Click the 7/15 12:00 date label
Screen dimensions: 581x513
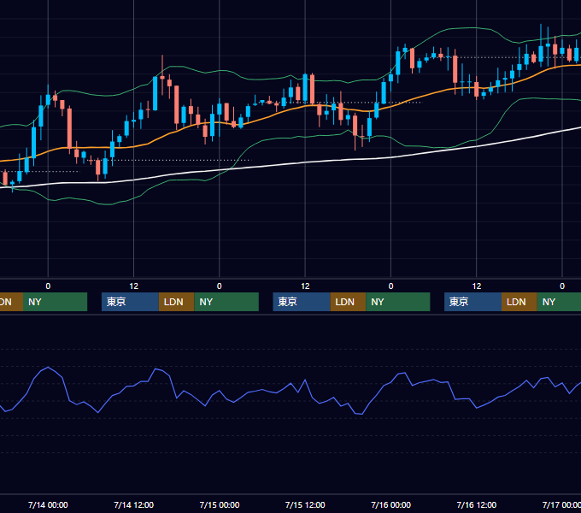(305, 504)
